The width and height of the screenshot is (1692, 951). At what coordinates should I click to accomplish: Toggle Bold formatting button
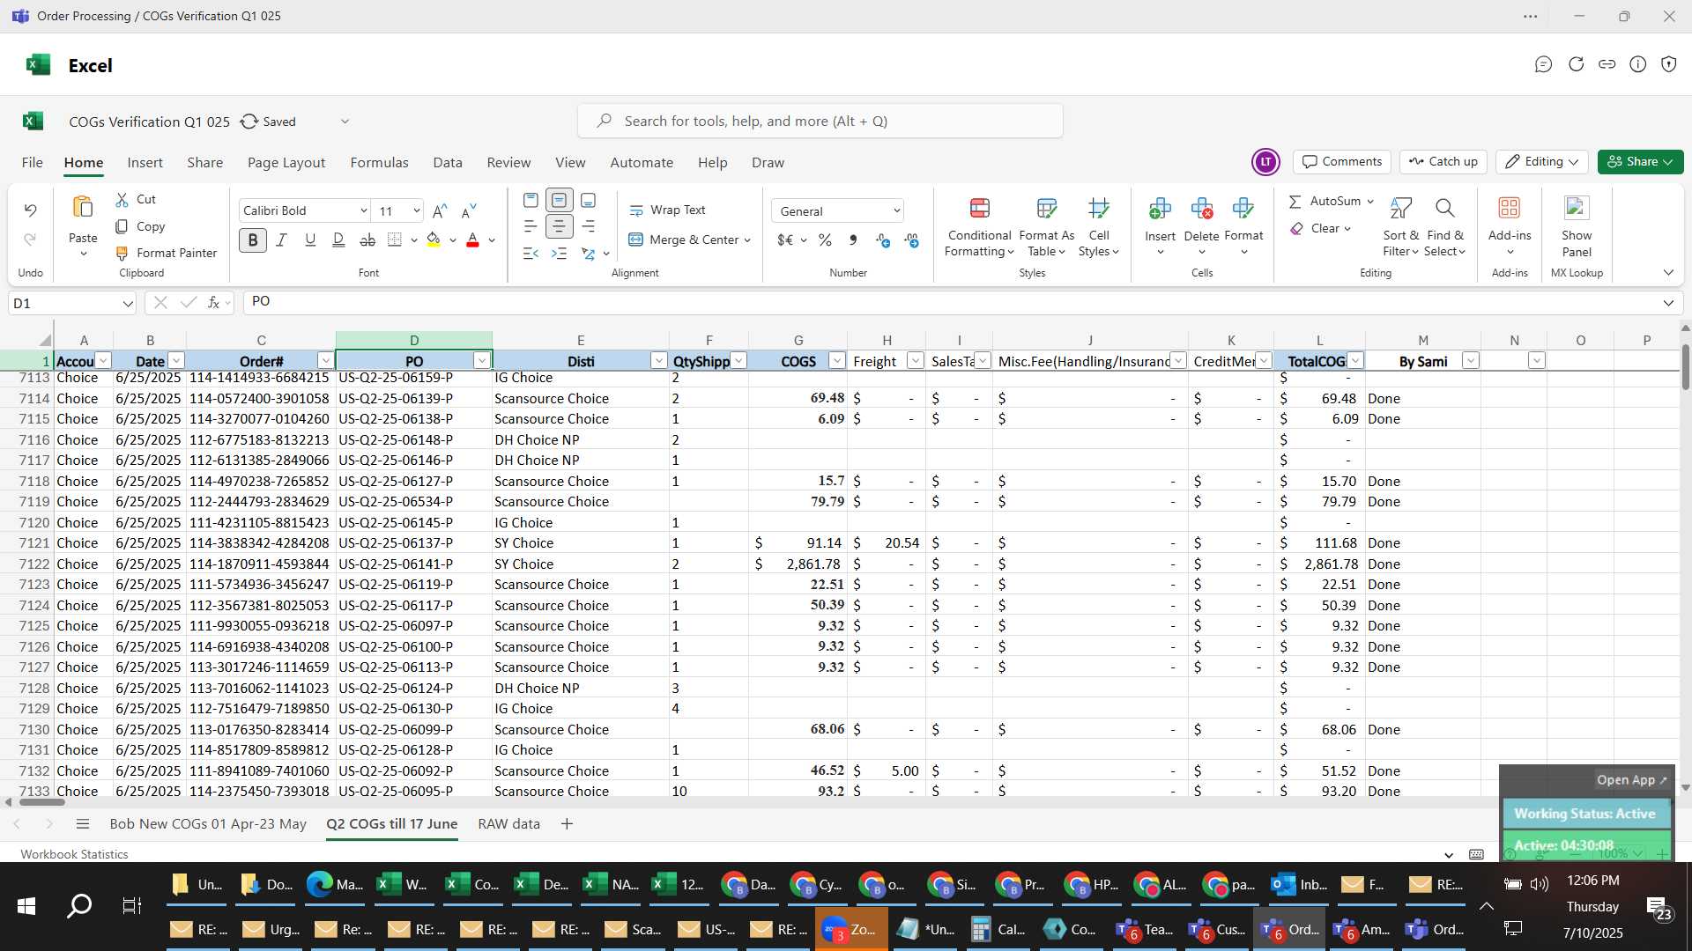pos(253,240)
